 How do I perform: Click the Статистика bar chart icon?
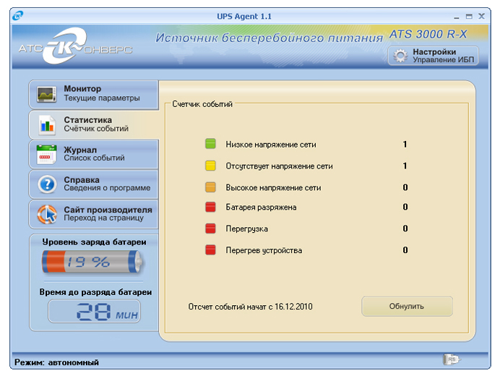point(47,124)
